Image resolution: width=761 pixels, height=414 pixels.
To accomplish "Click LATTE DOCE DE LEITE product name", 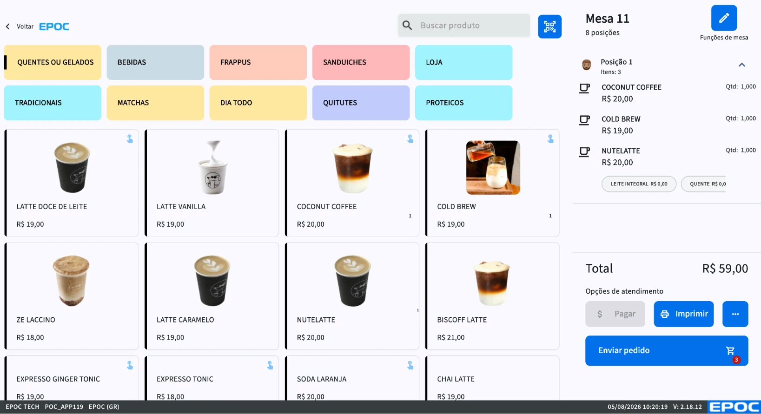I will (52, 207).
